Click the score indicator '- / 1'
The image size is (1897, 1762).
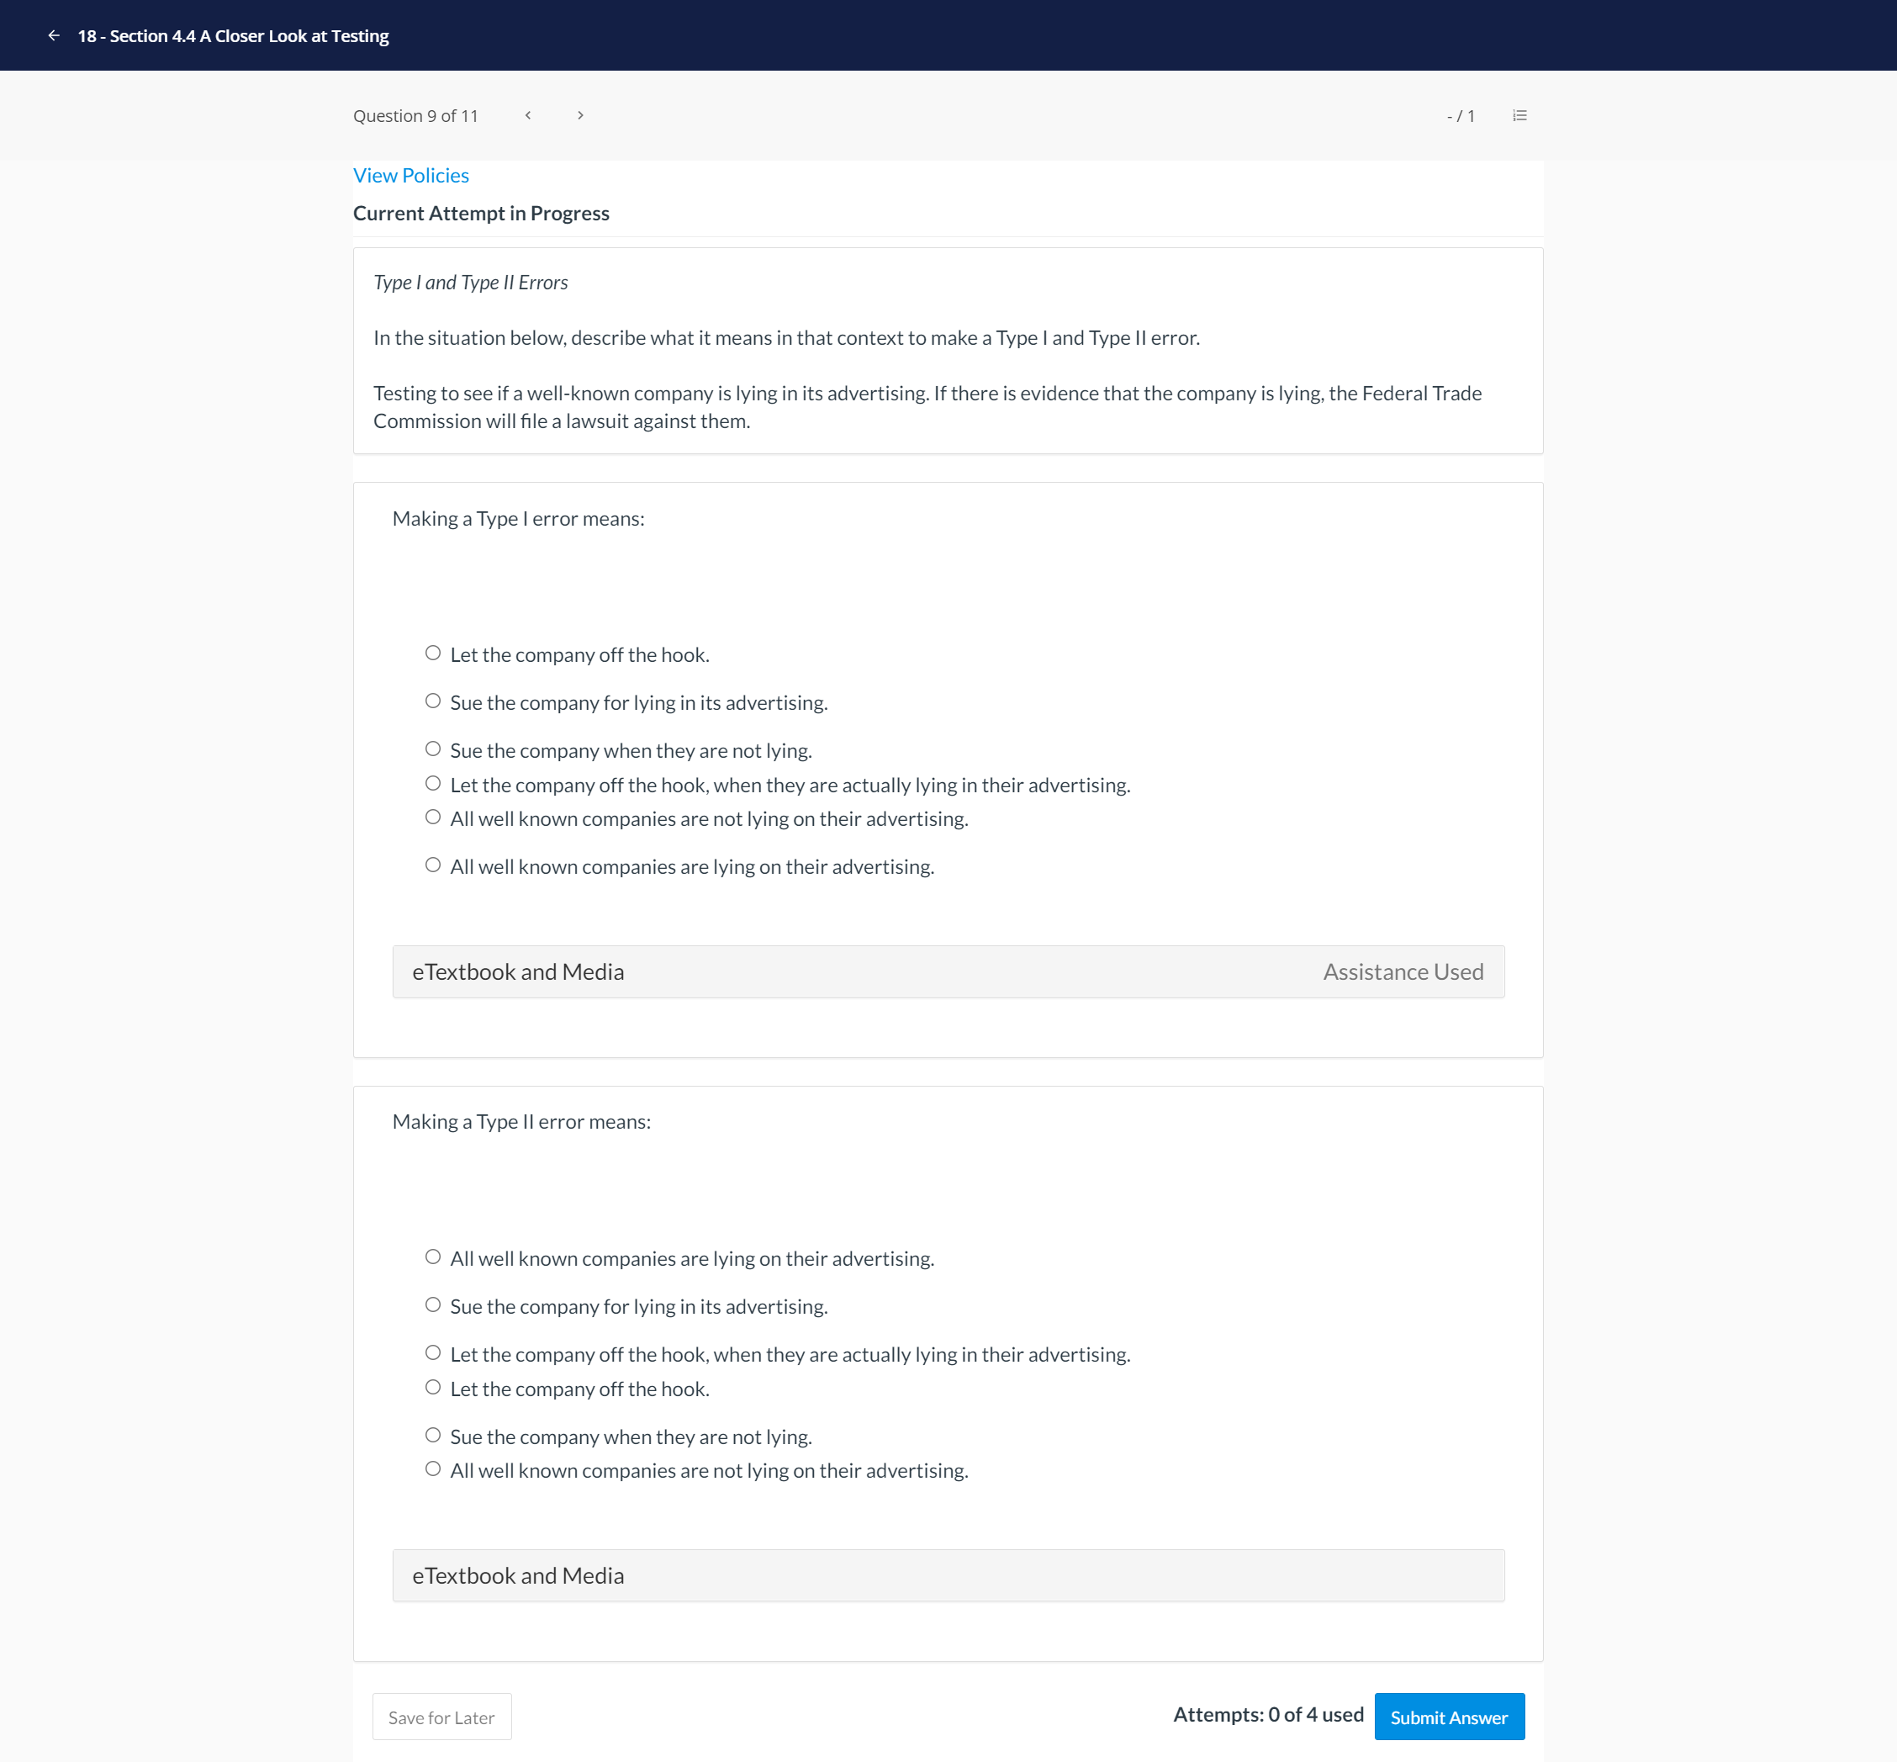tap(1461, 115)
